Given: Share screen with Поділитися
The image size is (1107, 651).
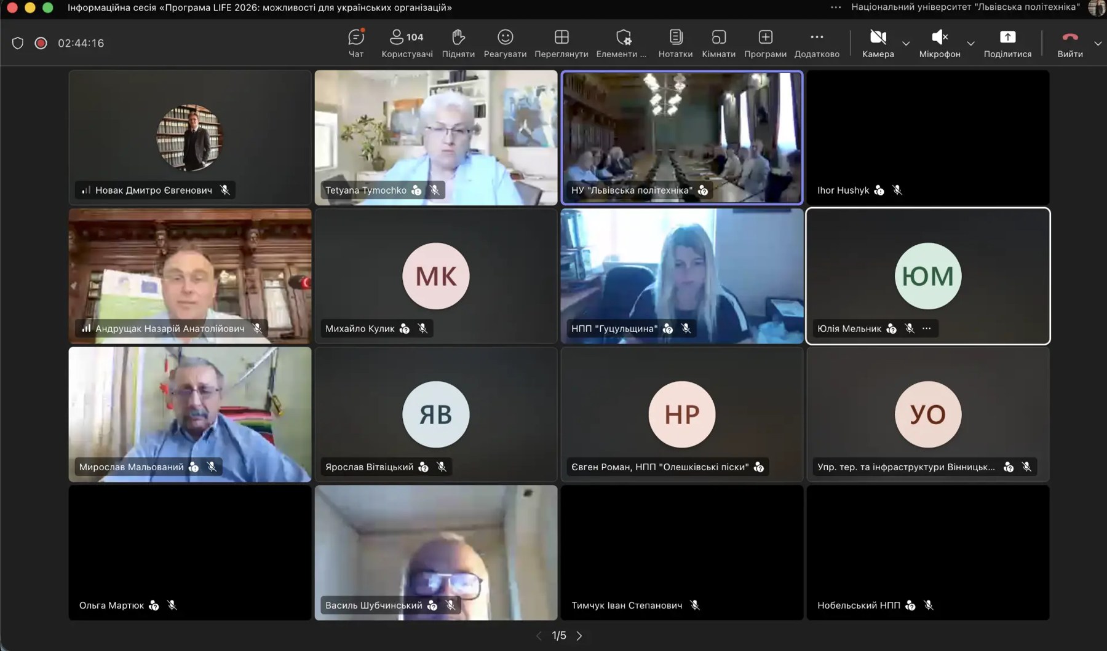Looking at the screenshot, I should 1007,43.
